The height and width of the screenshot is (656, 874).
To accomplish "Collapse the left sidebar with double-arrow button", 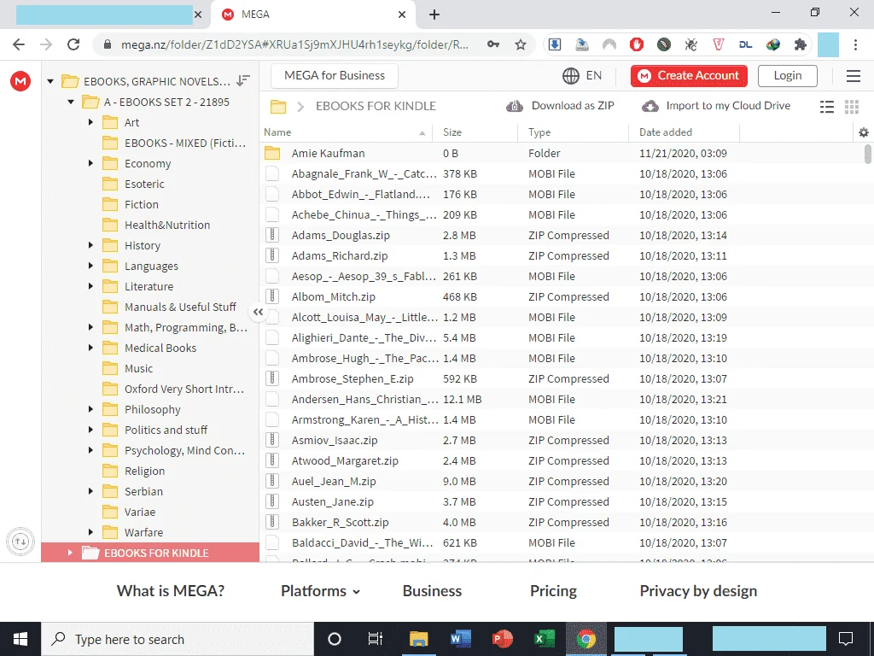I will pos(258,312).
